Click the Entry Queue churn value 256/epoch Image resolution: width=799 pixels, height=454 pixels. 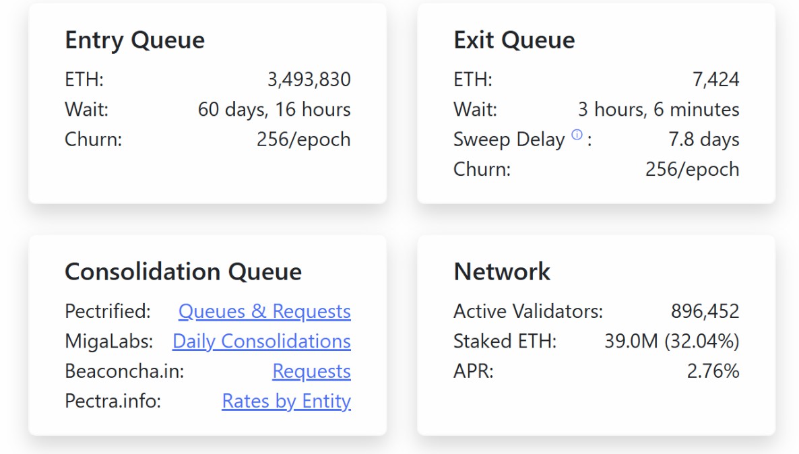[x=304, y=139]
